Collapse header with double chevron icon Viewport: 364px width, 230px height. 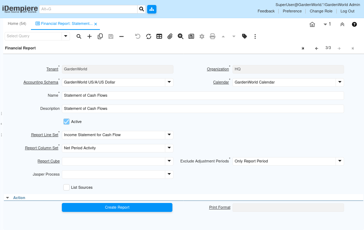[342, 25]
